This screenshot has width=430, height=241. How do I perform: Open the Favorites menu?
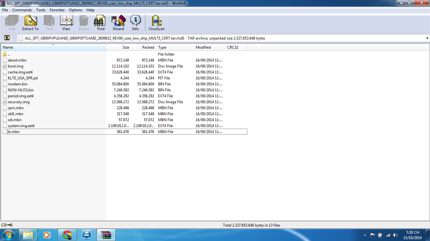[57, 10]
